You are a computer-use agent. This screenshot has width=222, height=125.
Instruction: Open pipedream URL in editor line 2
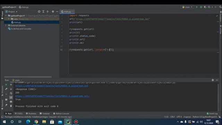pos(112,19)
